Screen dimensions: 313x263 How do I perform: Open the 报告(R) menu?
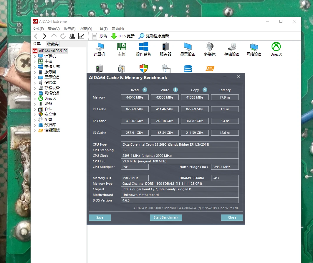tap(70, 29)
